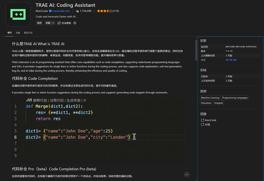The height and width of the screenshot is (181, 264).
Task: Click the 'marscode.marscode-extension' identifier text
Action: pos(241,46)
